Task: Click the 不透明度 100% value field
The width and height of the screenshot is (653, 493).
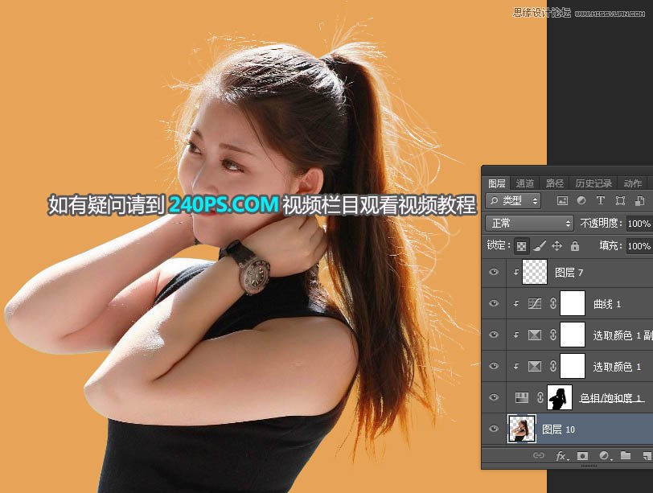Action: (639, 224)
